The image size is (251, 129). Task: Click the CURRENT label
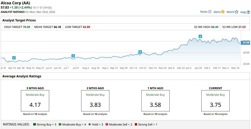click(x=215, y=88)
